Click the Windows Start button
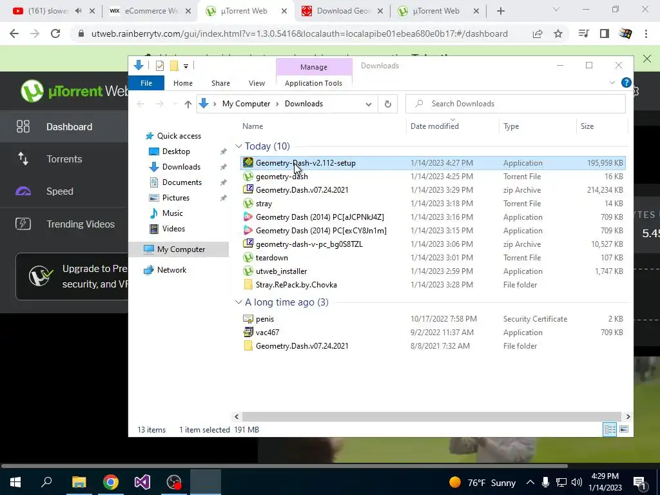This screenshot has width=660, height=495. pos(15,482)
